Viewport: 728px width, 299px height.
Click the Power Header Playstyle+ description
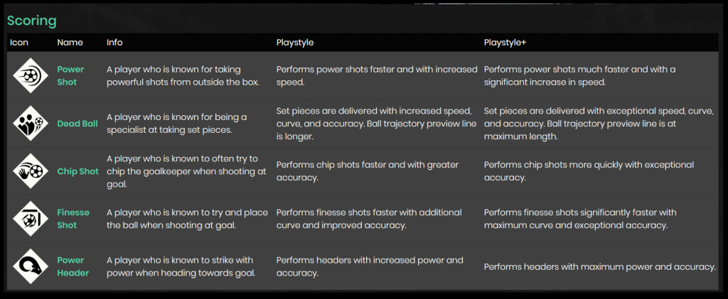click(x=599, y=267)
